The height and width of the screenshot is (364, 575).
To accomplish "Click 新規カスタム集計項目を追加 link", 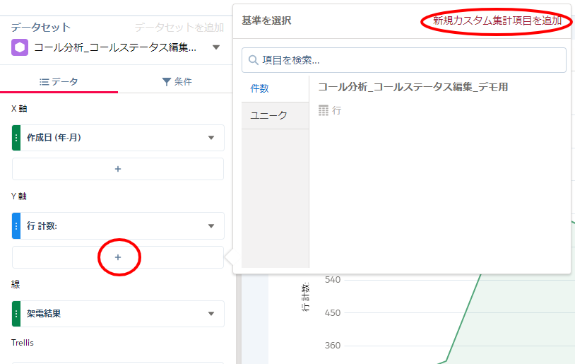I will [497, 21].
